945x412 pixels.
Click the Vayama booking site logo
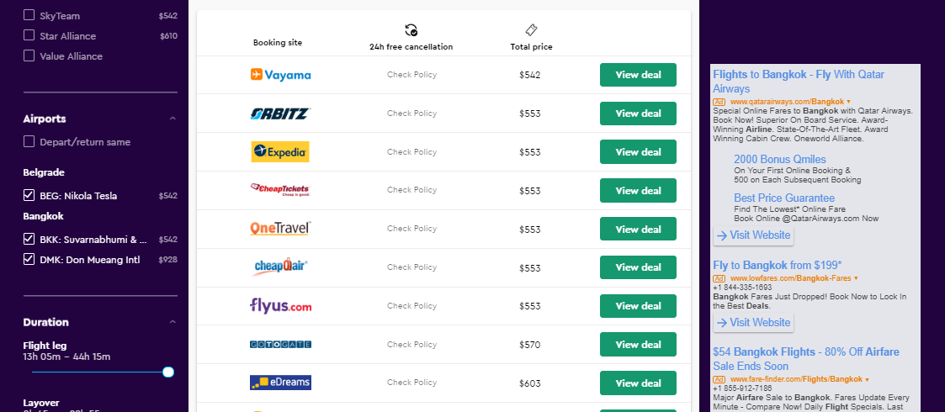pos(280,75)
